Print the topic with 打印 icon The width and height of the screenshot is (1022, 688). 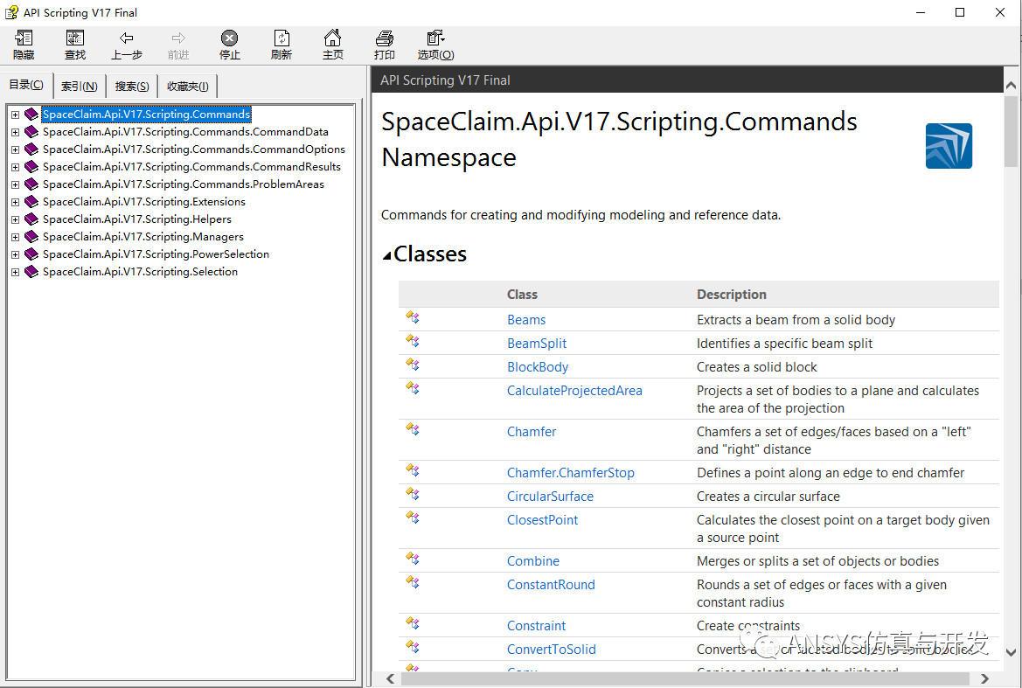click(x=385, y=38)
